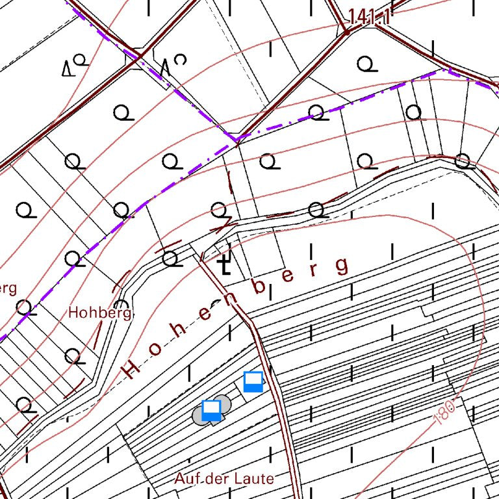Select the blue marker on the gray building

pos(211,410)
